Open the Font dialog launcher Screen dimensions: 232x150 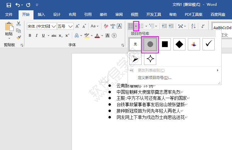[123, 45]
